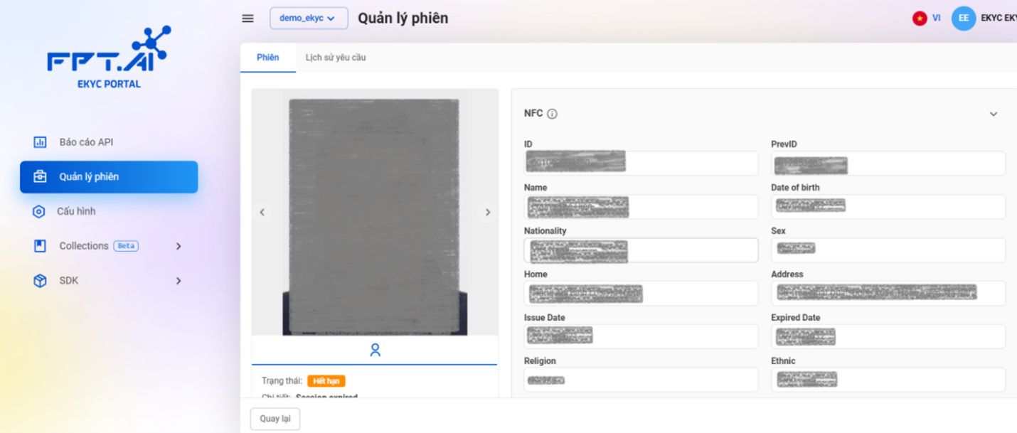Expand the Collections submenu
This screenshot has height=433, width=1017.
[x=179, y=246]
